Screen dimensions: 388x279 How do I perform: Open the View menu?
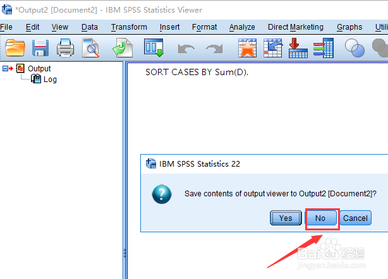pyautogui.click(x=60, y=27)
